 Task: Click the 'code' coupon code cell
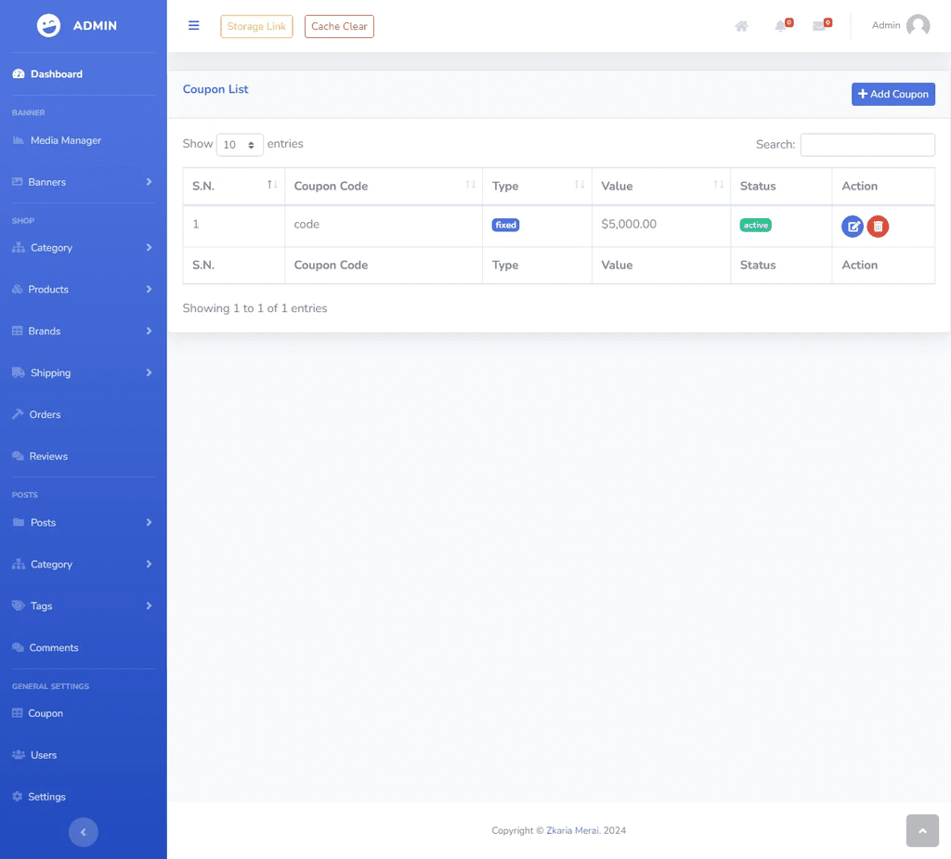click(x=384, y=226)
